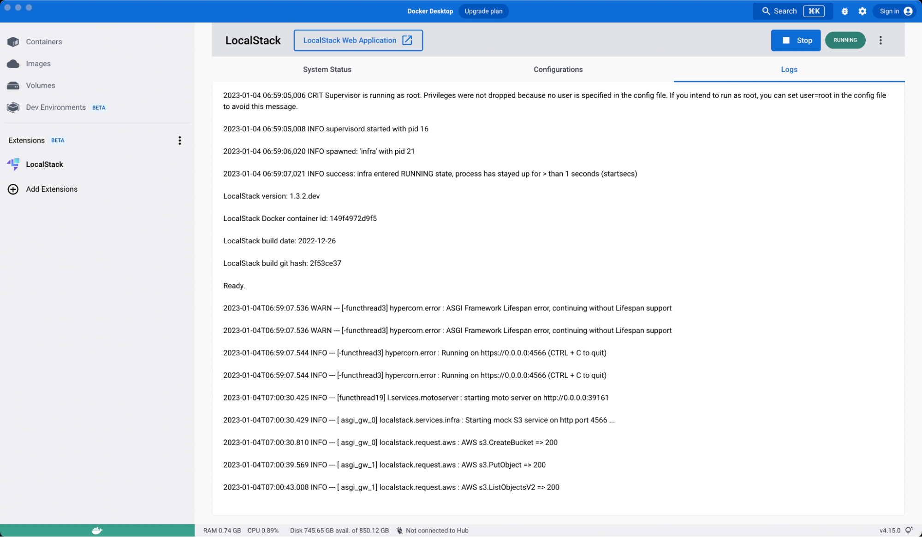Open the LocalStack Web Application link

point(357,40)
